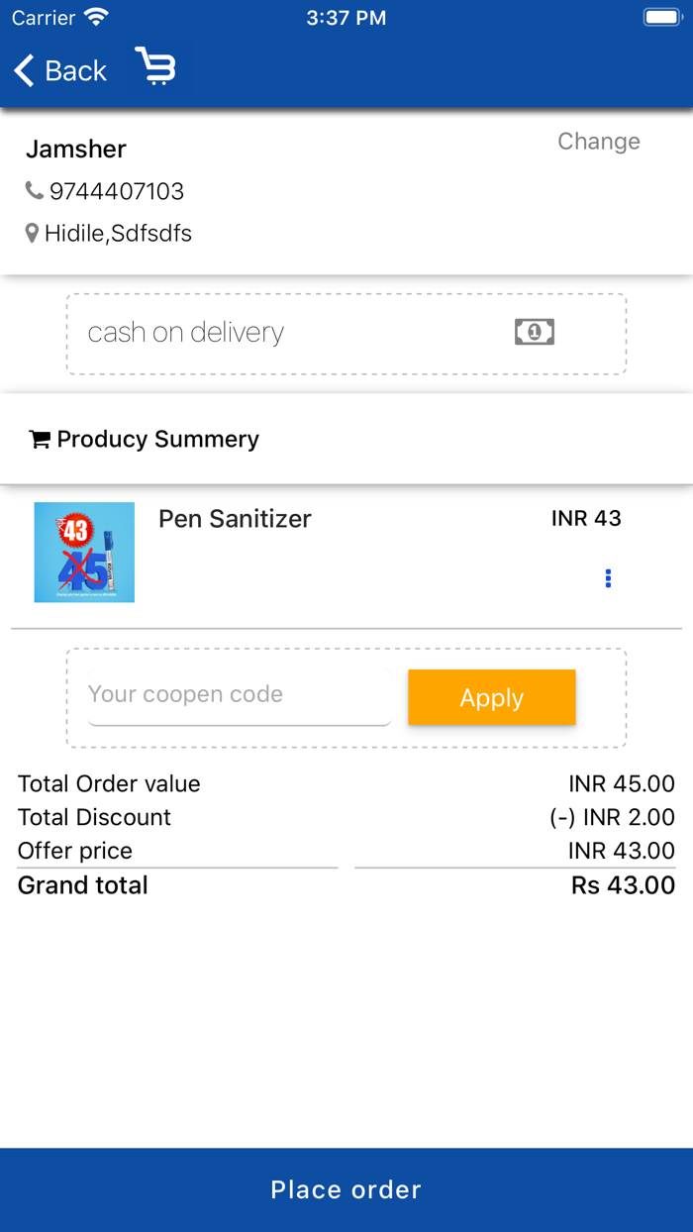The width and height of the screenshot is (693, 1232).
Task: Tap the Grand total amount Rs 43.00
Action: tap(623, 885)
